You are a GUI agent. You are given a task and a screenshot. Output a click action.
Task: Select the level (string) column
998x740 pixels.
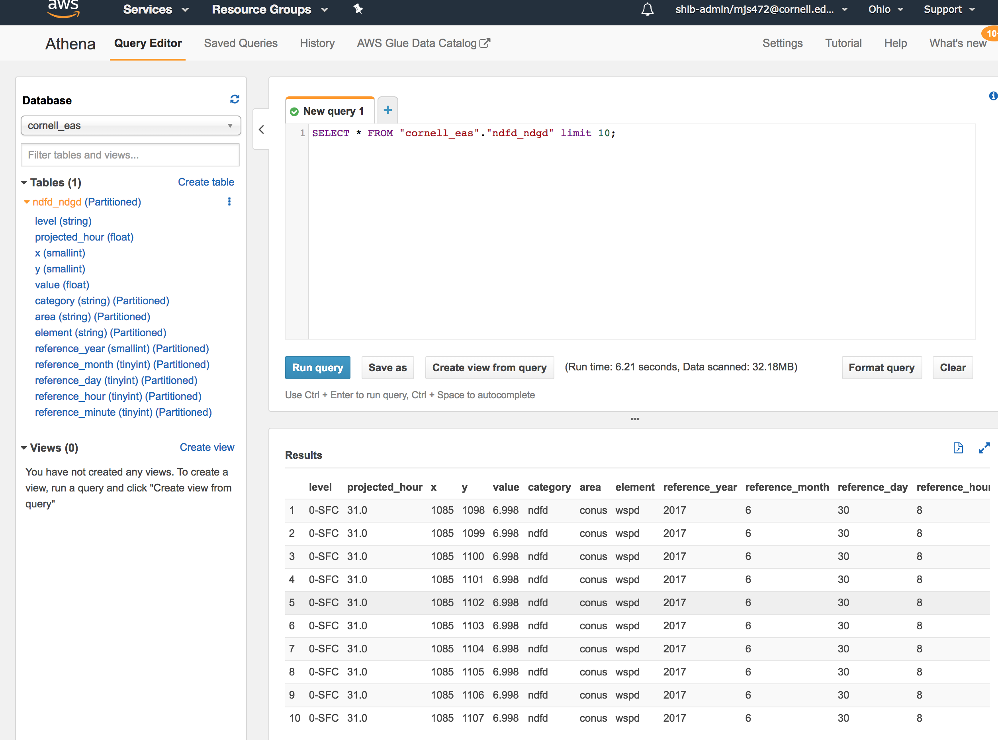[x=63, y=221]
